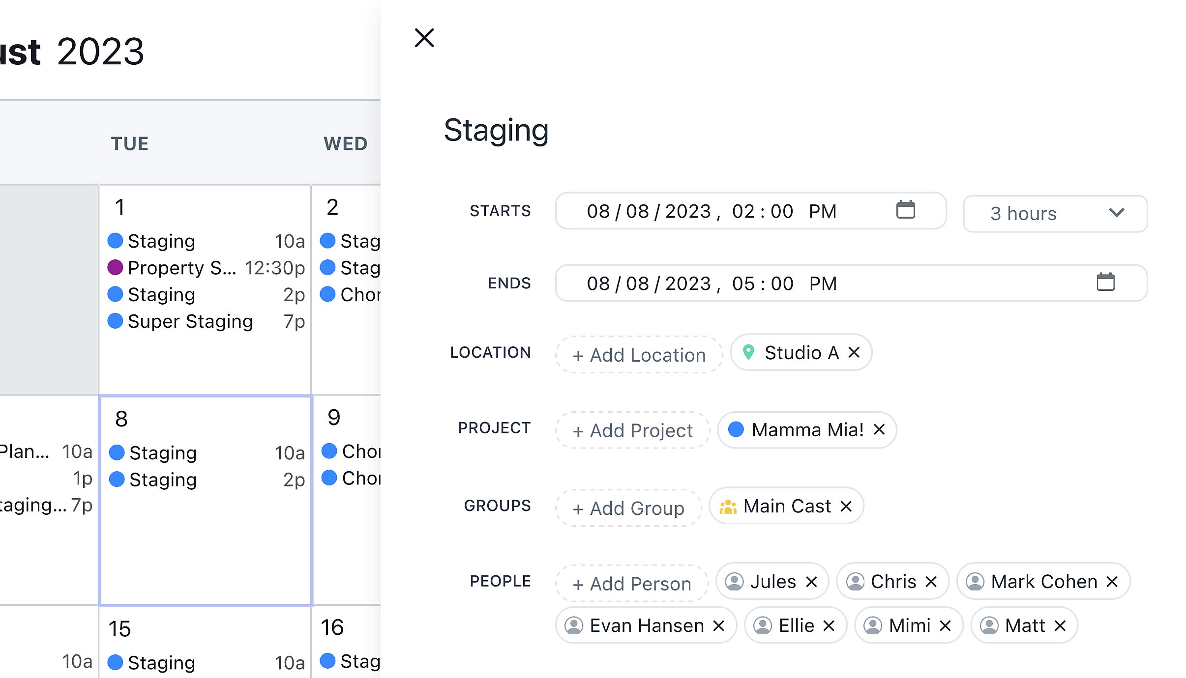Click the Mark Cohen avatar icon
The width and height of the screenshot is (1186, 678).
(x=976, y=581)
